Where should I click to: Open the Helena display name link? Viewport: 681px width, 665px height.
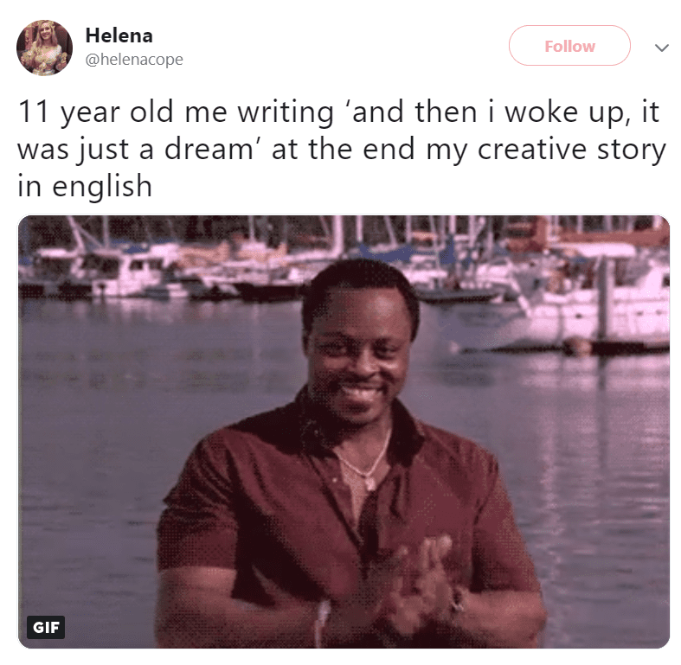click(119, 35)
